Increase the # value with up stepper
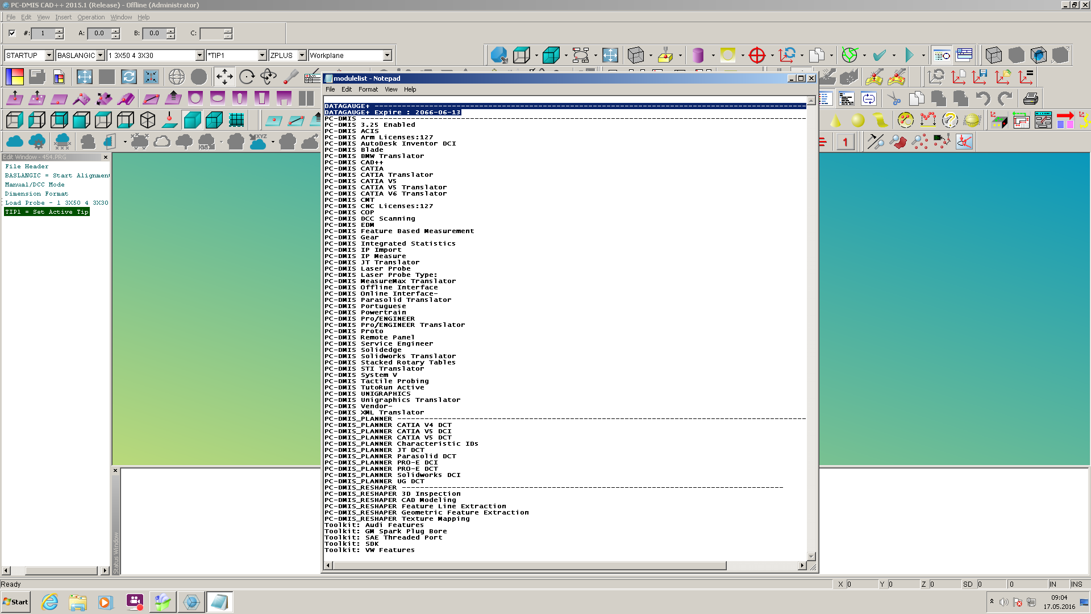1091x614 pixels. 59,30
